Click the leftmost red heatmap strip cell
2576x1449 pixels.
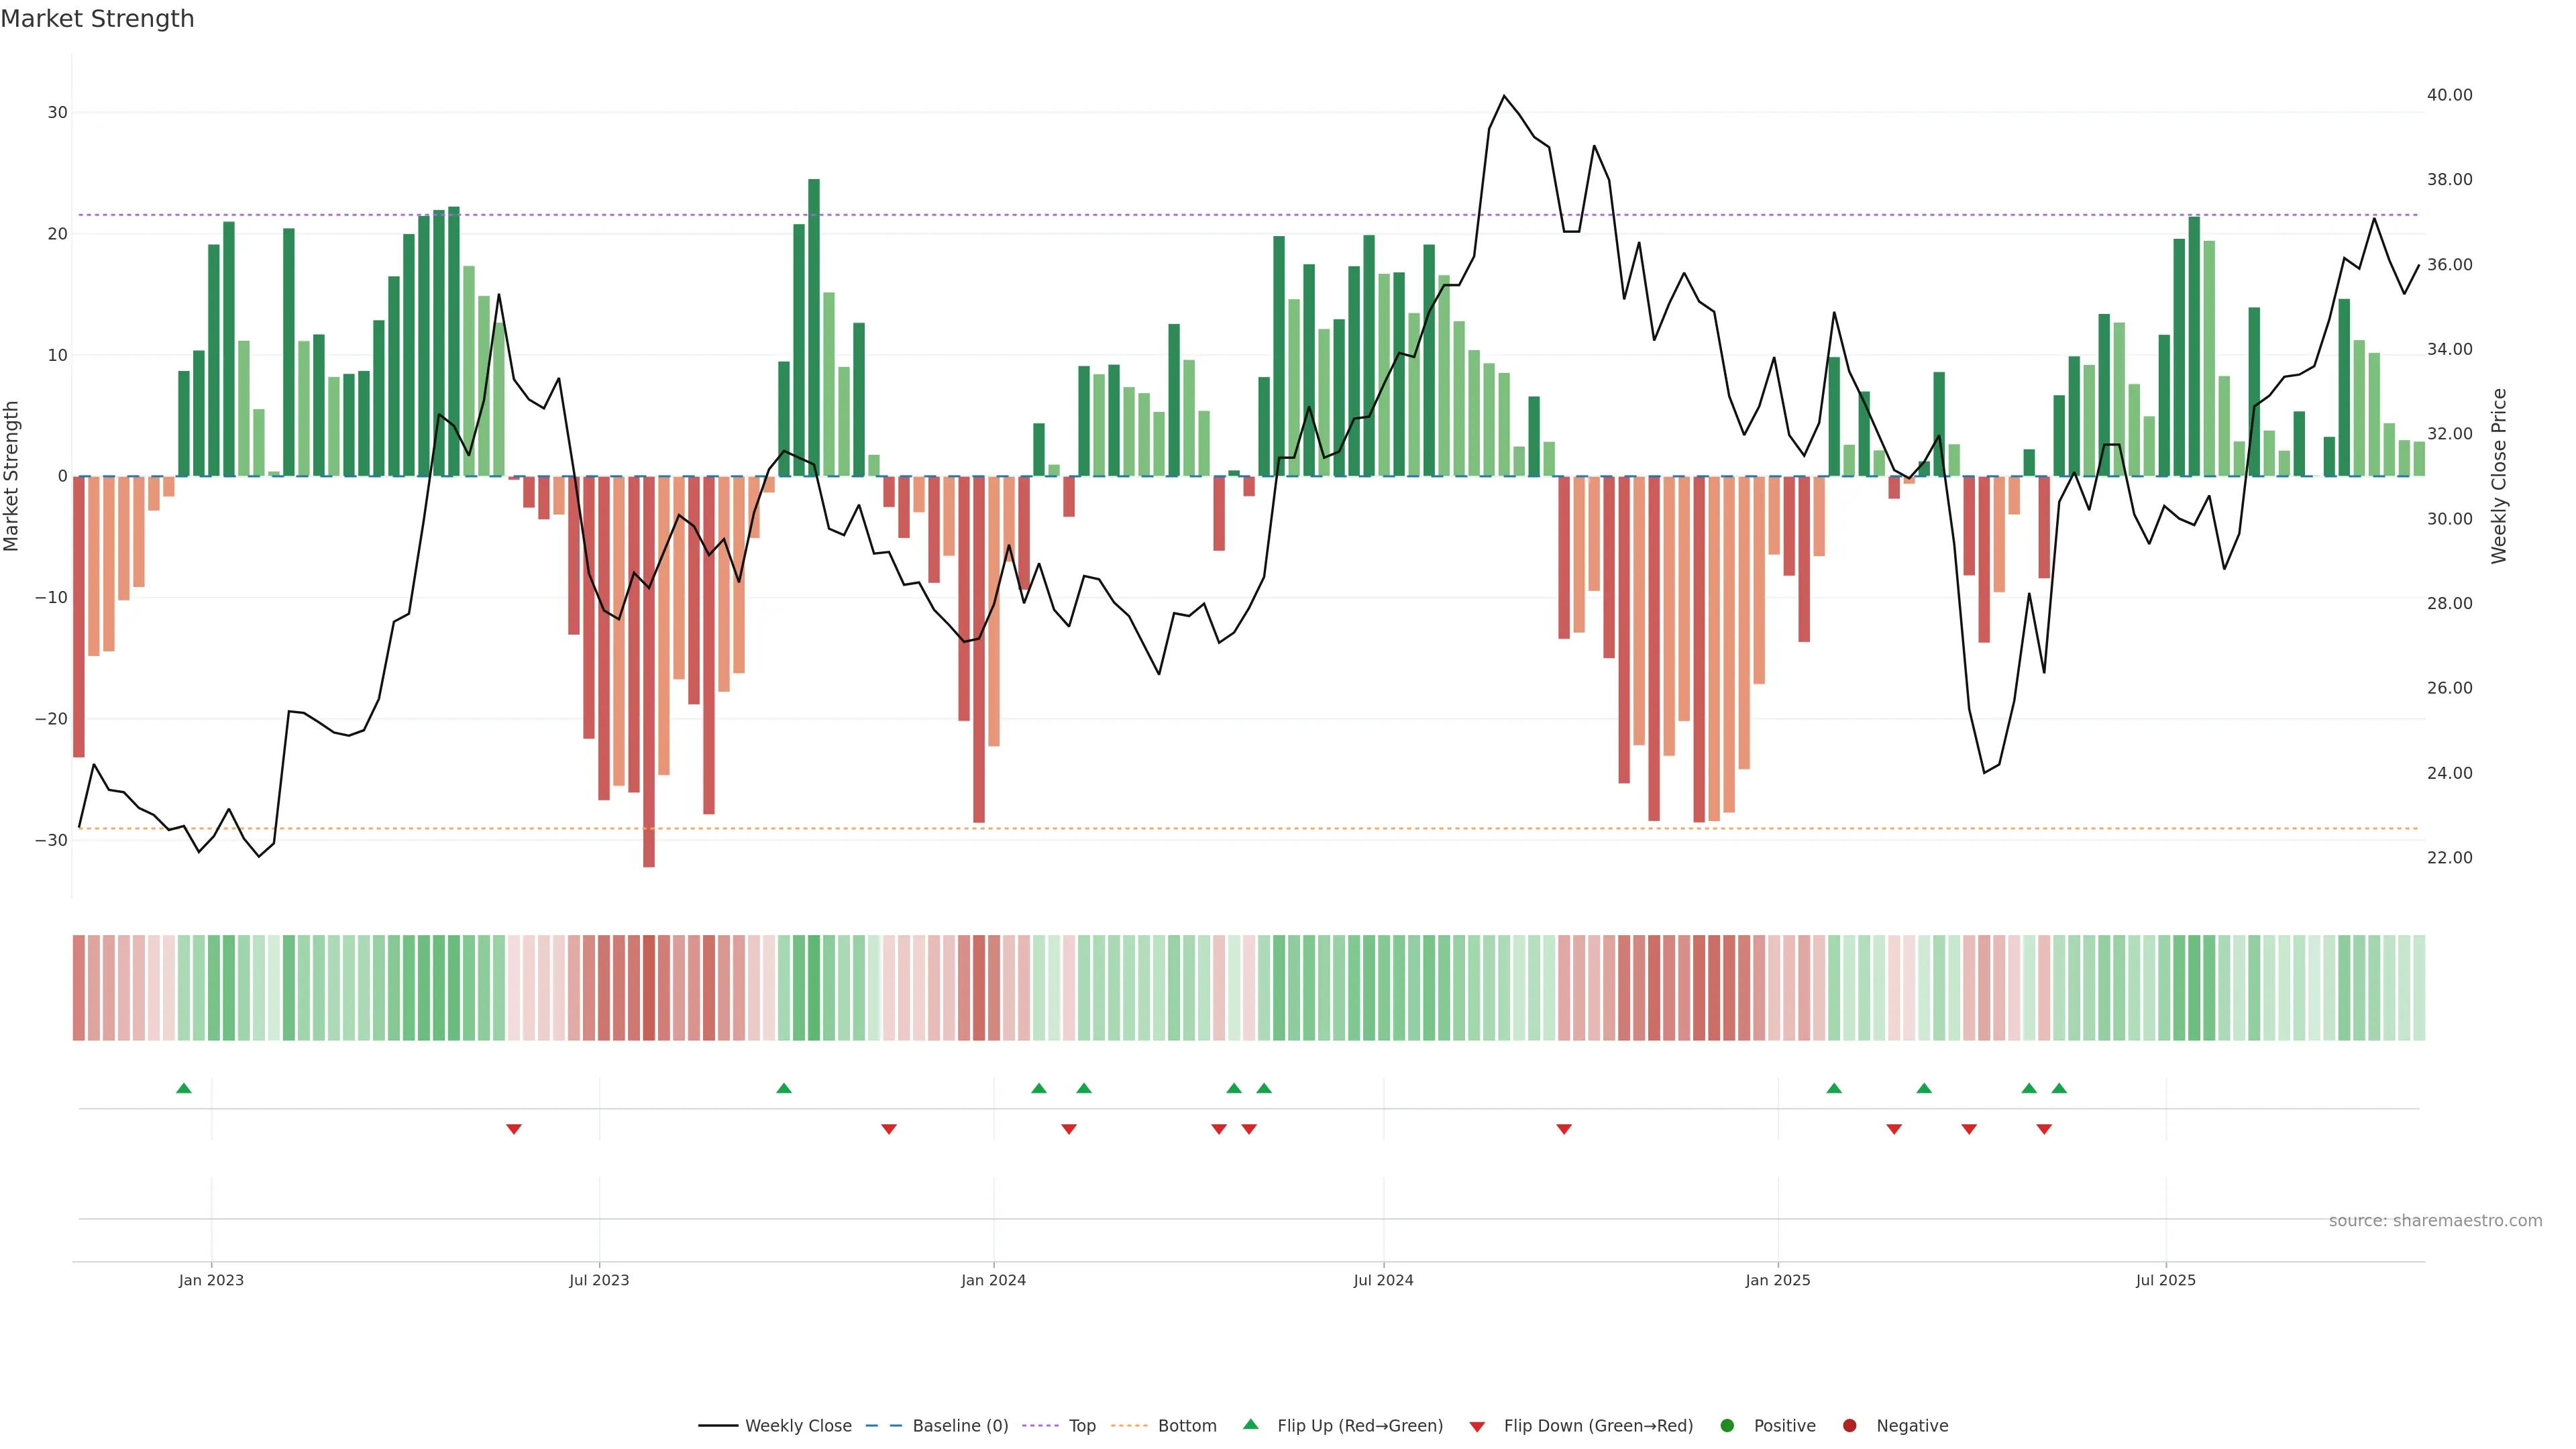pyautogui.click(x=78, y=988)
